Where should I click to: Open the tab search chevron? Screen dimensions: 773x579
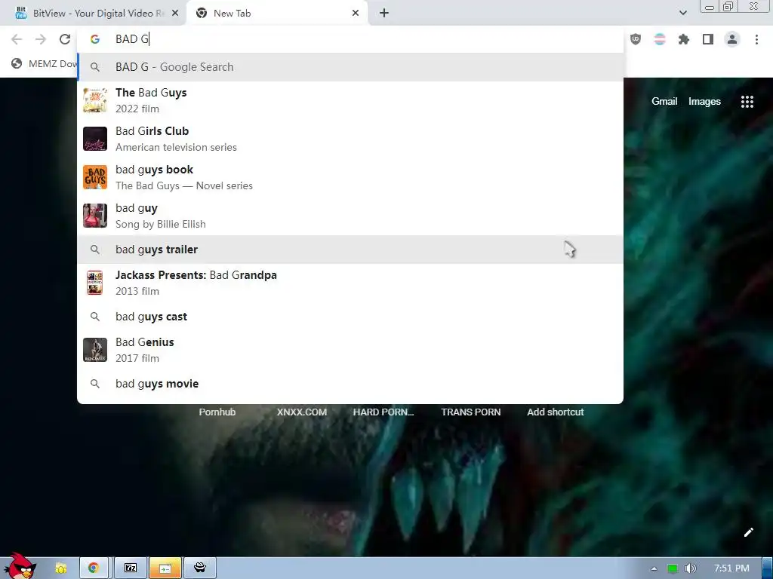click(x=682, y=13)
